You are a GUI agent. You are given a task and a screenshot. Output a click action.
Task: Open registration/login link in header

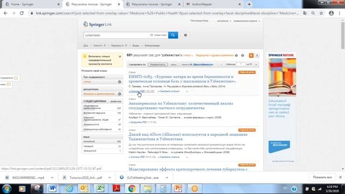(x=199, y=20)
